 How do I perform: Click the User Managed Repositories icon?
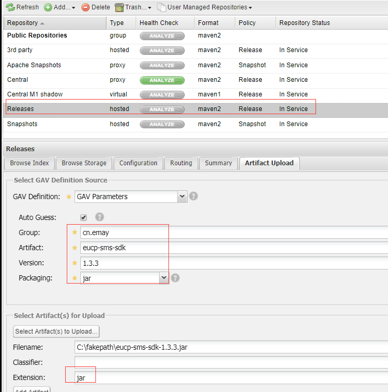(161, 7)
